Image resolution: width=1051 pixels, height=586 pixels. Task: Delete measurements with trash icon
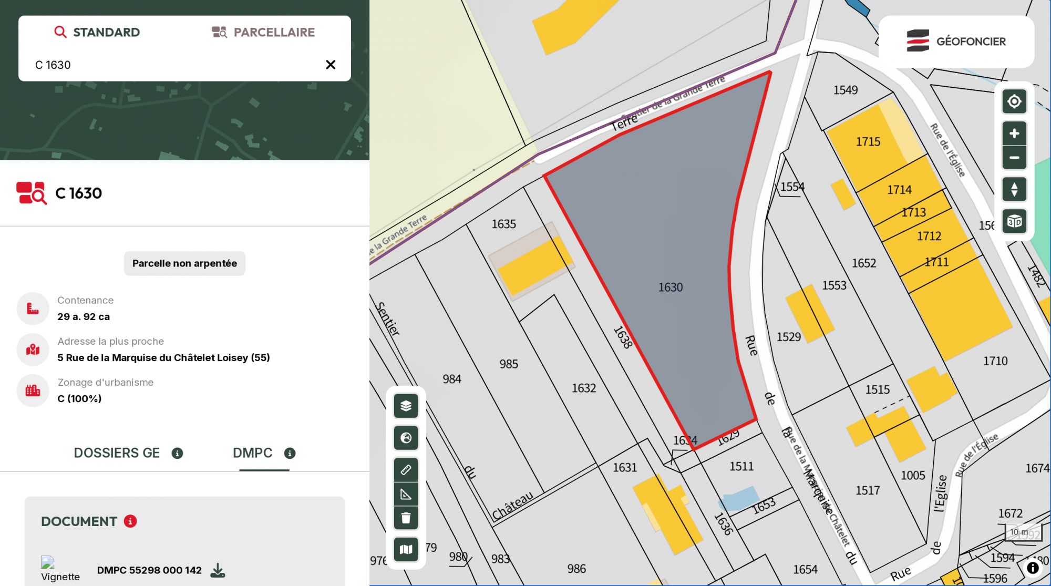point(406,518)
